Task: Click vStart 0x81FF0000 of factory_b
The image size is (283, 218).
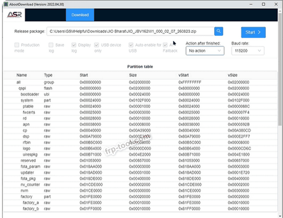Action: 189,209
